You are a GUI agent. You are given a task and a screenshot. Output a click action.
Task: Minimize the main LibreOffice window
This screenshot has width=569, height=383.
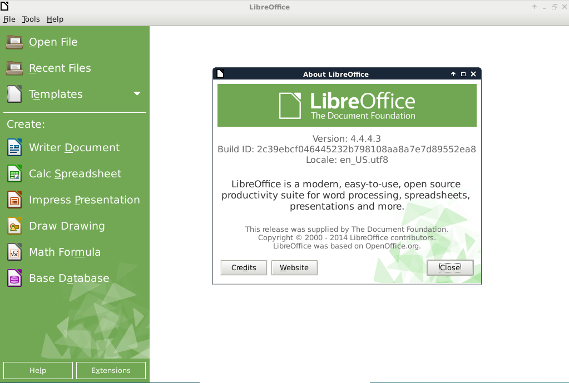click(x=545, y=7)
